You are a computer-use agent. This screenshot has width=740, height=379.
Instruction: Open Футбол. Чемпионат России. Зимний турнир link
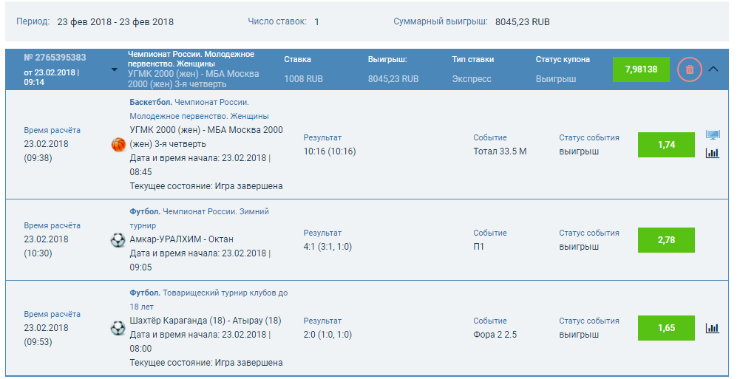click(199, 218)
